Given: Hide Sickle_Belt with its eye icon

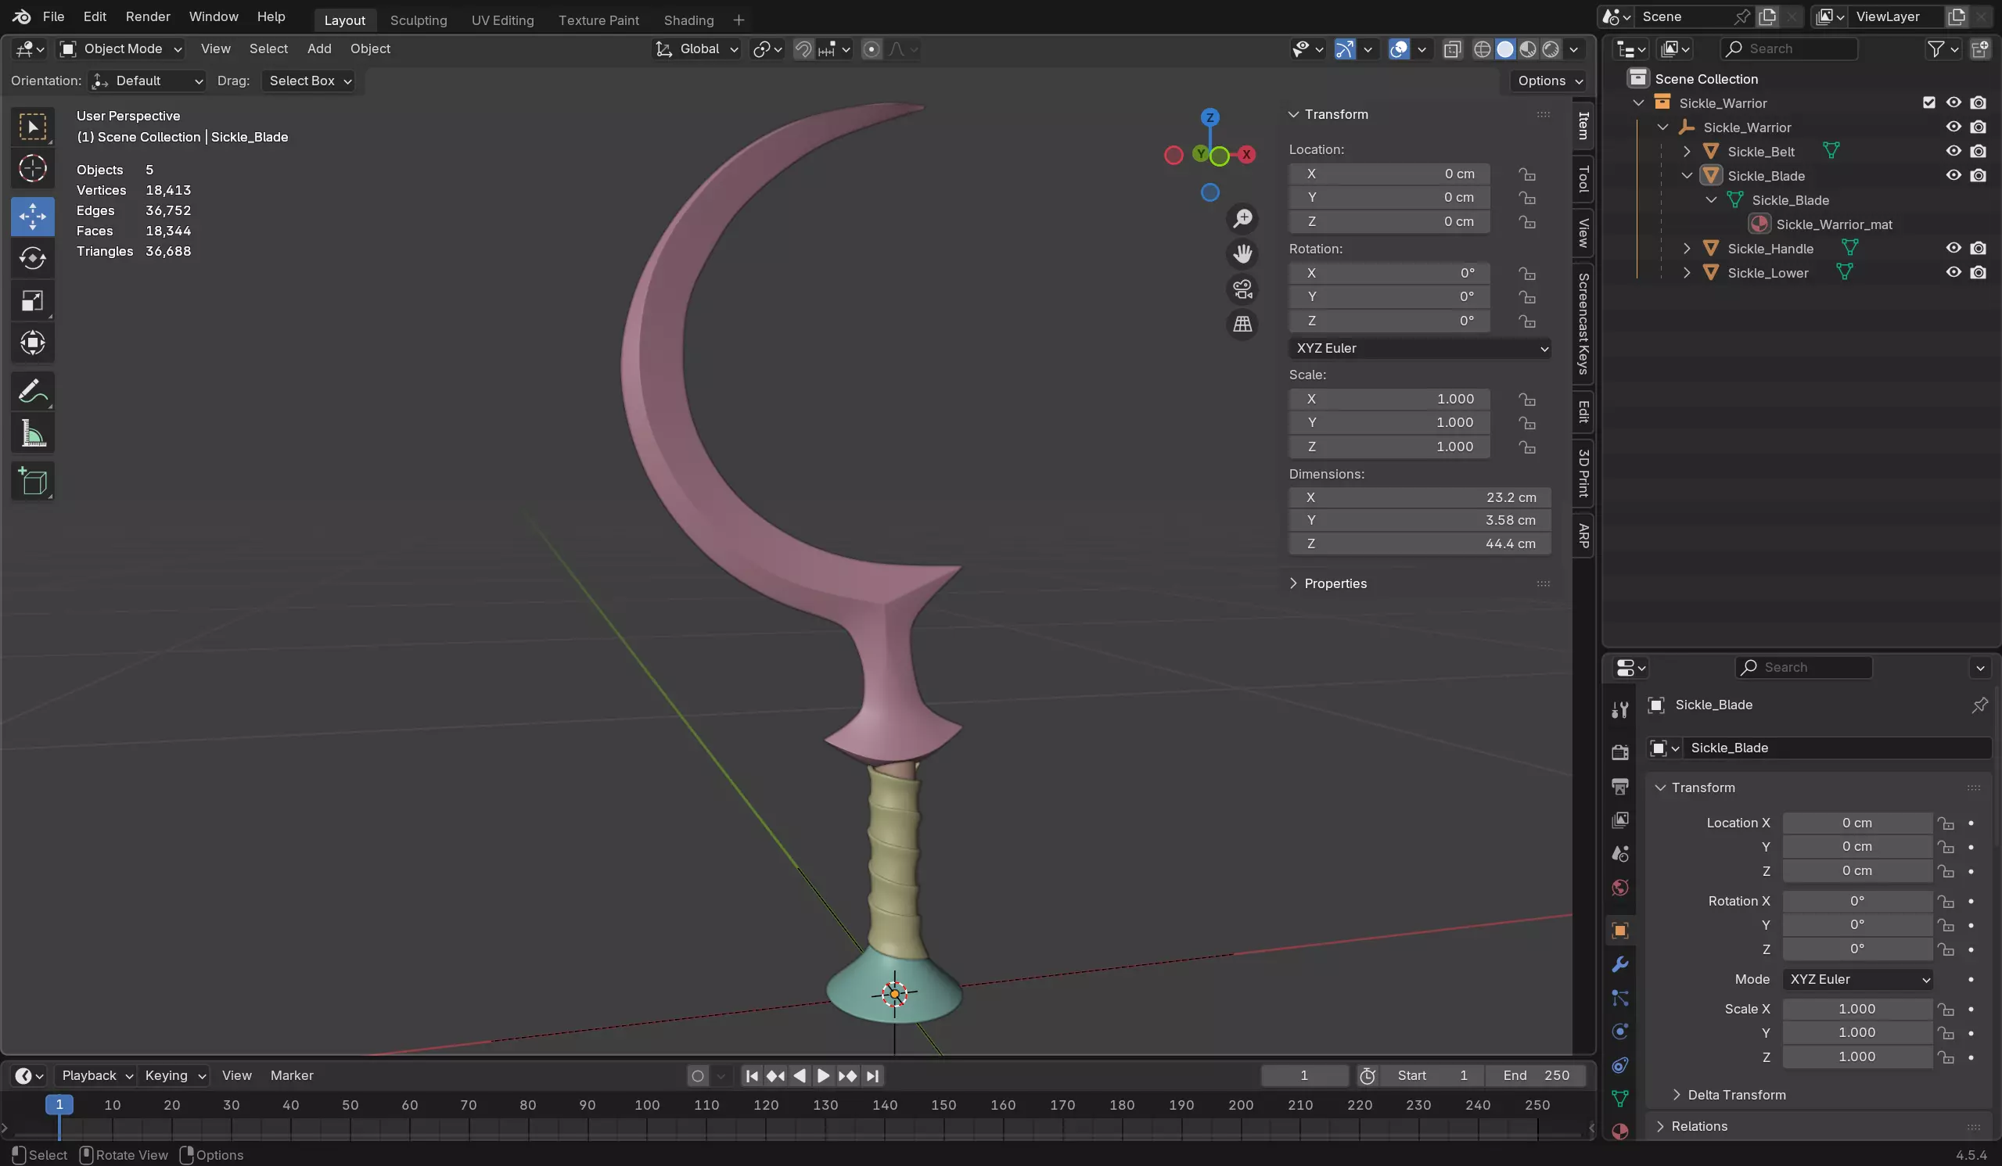Looking at the screenshot, I should click(x=1953, y=151).
